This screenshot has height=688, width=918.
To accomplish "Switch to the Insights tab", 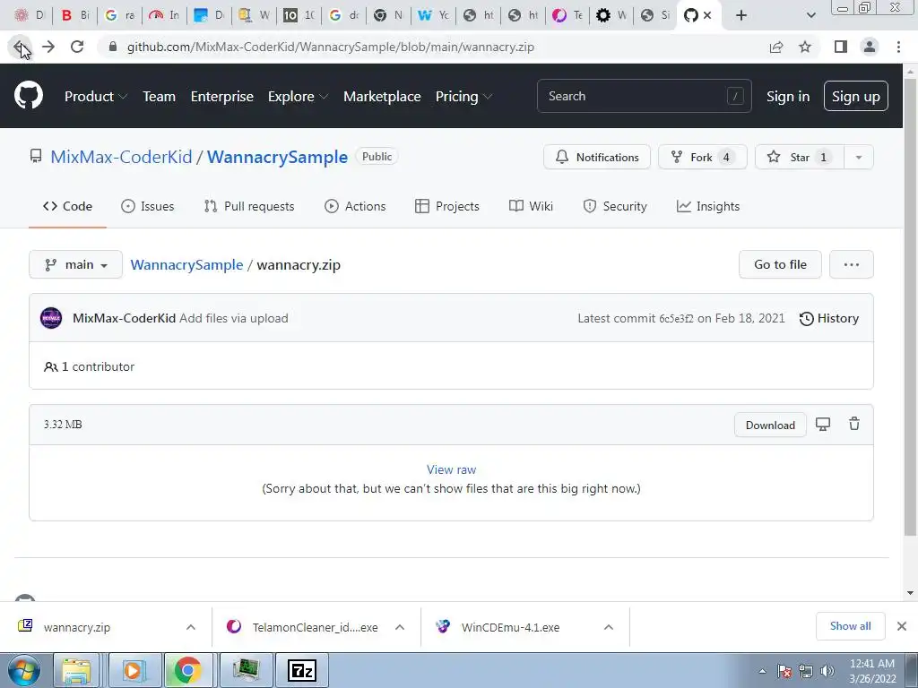I will click(x=708, y=206).
